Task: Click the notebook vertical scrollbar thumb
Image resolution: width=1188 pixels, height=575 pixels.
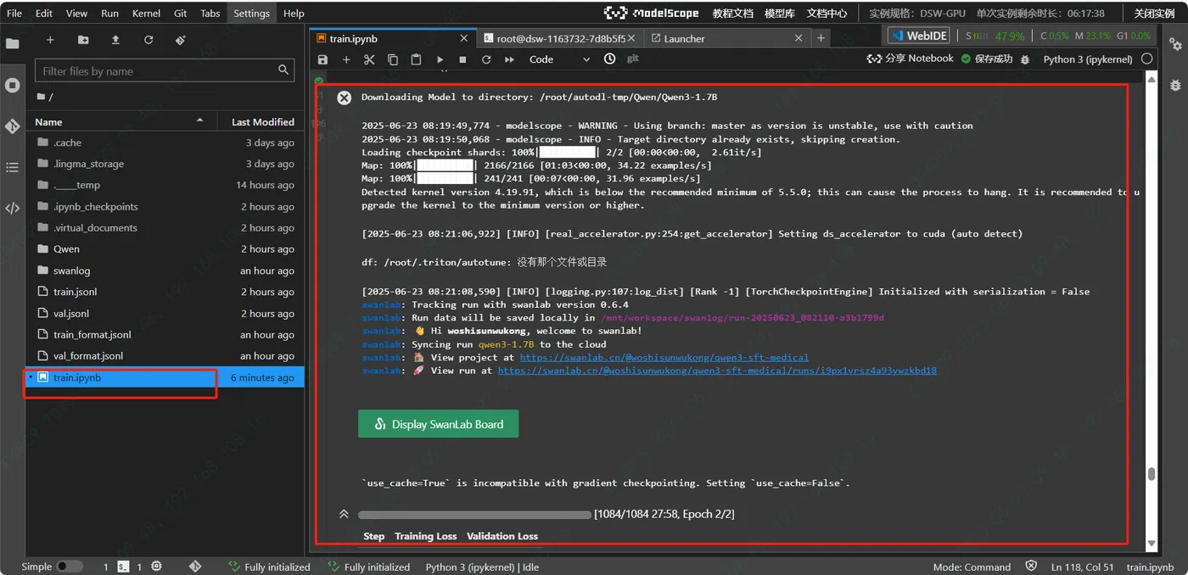Action: [x=1152, y=474]
